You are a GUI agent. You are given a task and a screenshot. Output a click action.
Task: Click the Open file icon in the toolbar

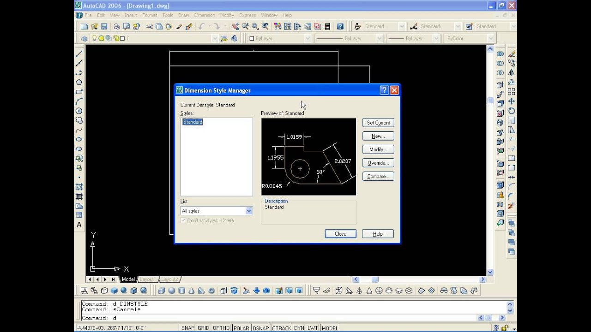click(94, 26)
